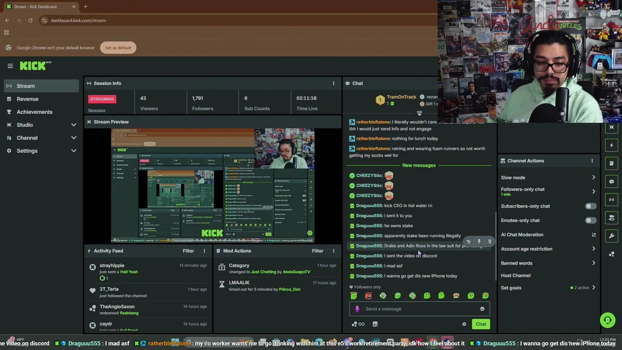This screenshot has width=622, height=350.
Task: Open the Session Info options menu
Action: pyautogui.click(x=333, y=83)
